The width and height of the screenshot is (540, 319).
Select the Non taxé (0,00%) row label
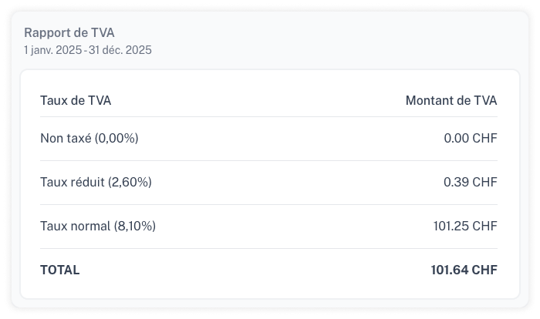click(89, 139)
